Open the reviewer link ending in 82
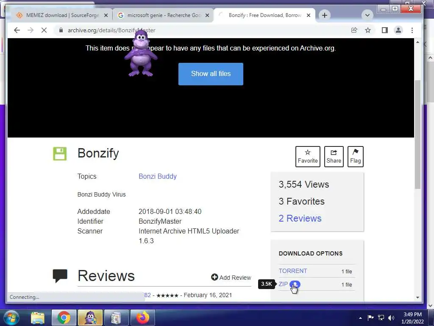Screen dimensions: 434x326 tap(147, 295)
